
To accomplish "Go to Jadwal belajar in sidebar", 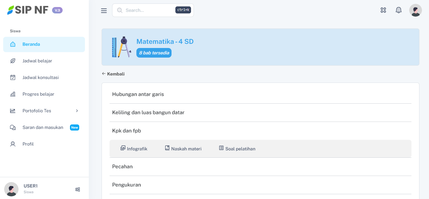I will click(x=37, y=61).
